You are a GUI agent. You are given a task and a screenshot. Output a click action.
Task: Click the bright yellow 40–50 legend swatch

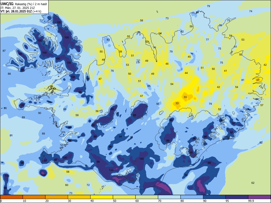102,197
